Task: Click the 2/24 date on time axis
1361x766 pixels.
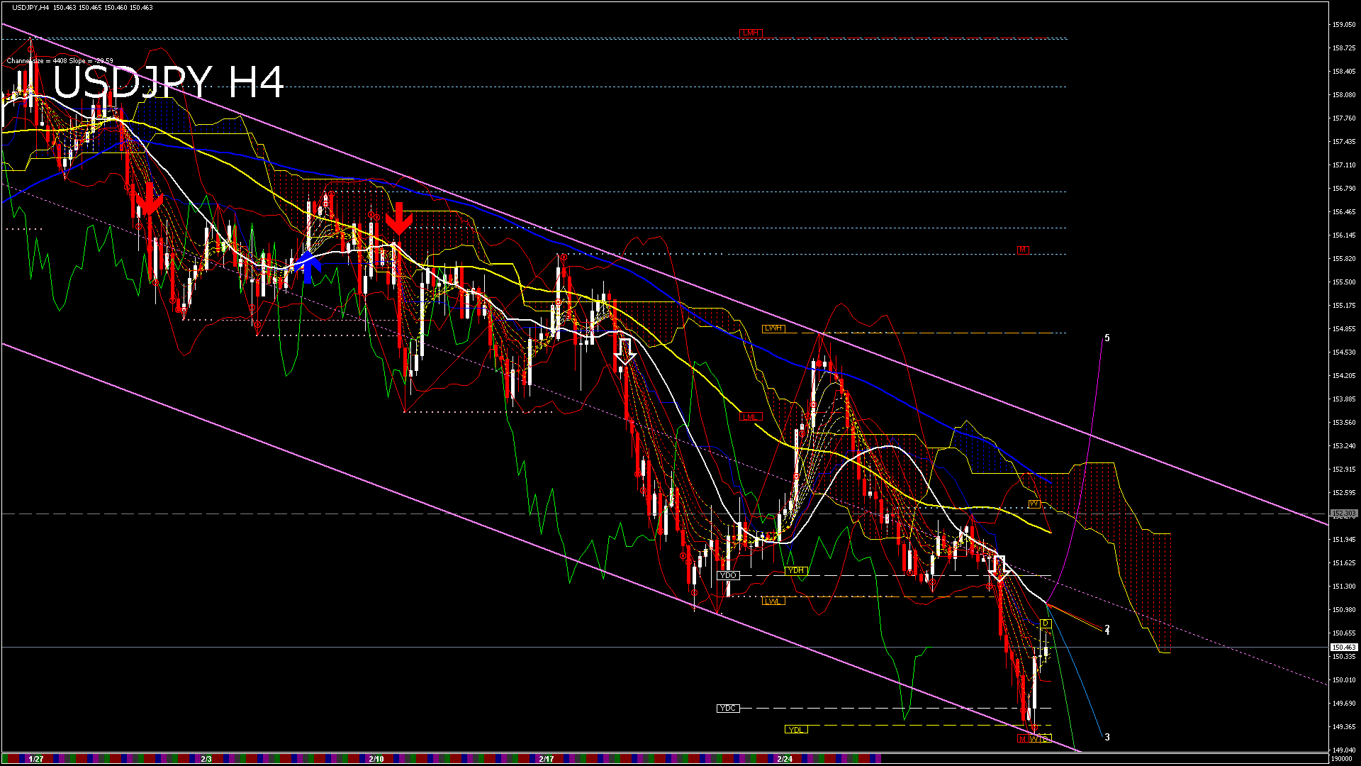Action: pos(785,759)
